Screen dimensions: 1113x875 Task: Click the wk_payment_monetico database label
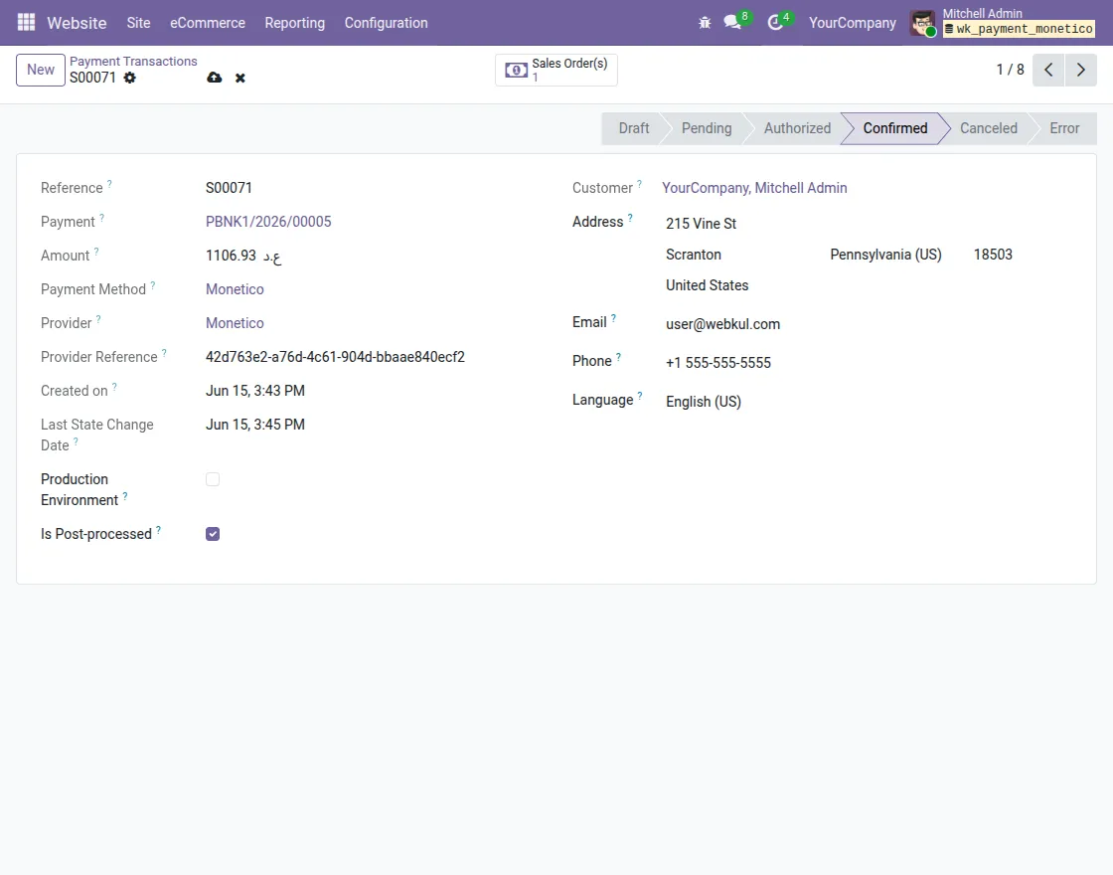coord(1019,29)
